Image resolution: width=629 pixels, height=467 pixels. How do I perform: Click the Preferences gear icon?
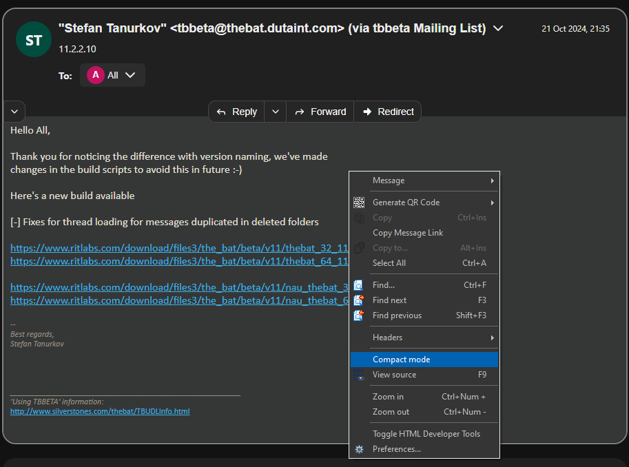pyautogui.click(x=359, y=449)
